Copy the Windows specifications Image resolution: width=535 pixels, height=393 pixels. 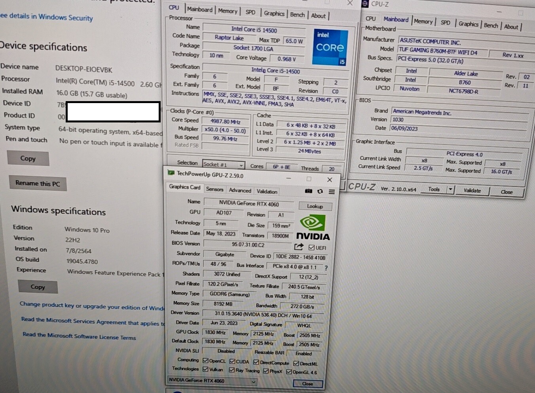38,287
